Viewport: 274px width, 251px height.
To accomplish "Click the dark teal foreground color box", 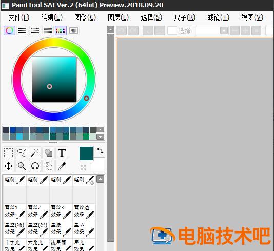I will click(86, 153).
